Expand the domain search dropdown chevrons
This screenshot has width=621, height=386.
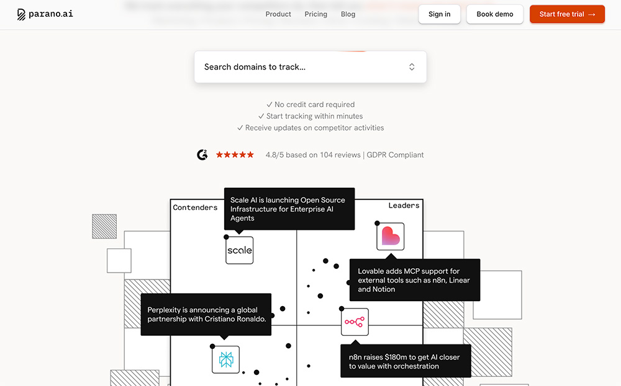click(x=412, y=67)
